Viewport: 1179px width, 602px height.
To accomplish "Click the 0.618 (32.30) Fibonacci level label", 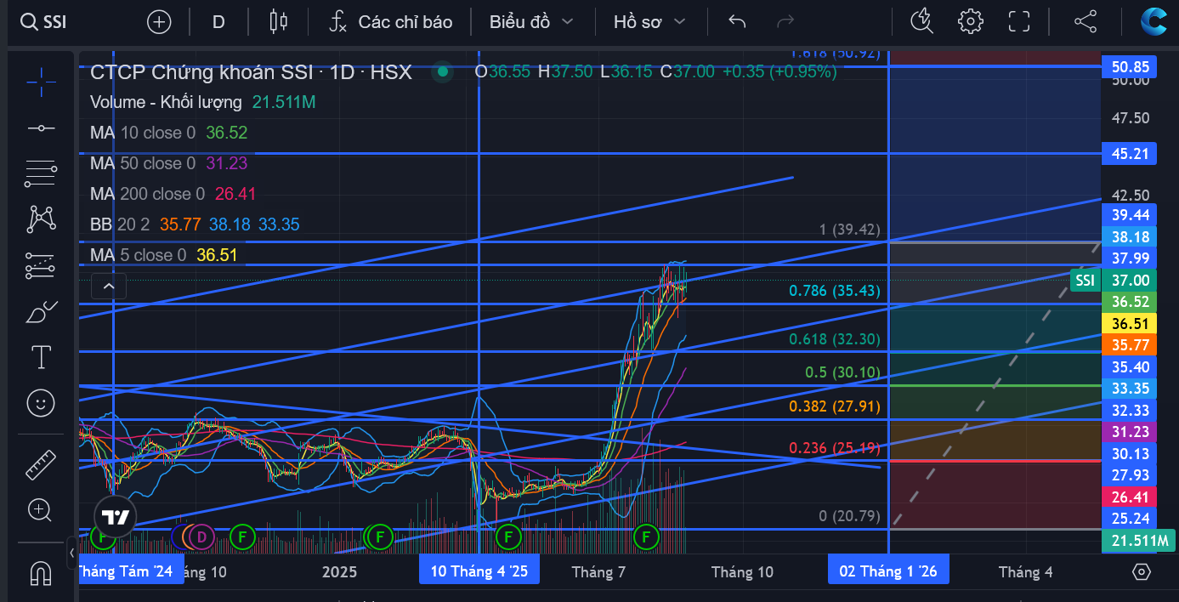I will coord(835,339).
